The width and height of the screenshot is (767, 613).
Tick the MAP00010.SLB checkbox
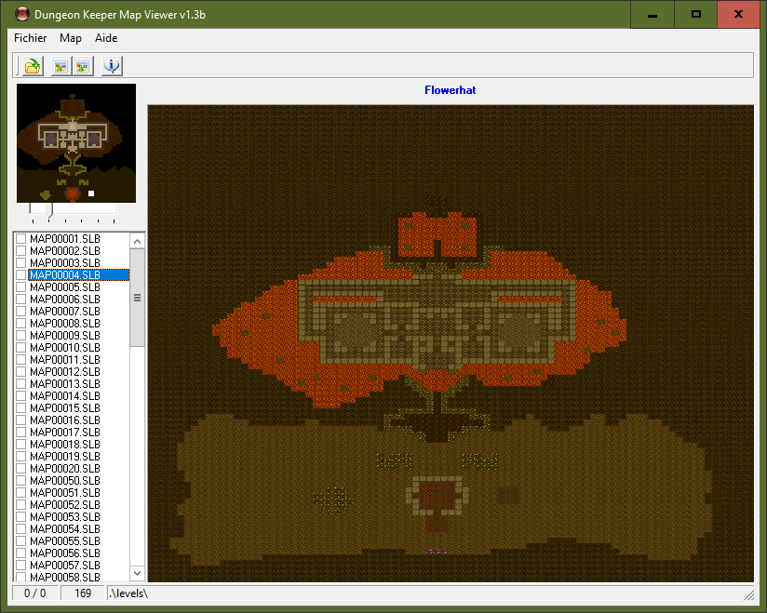point(21,348)
